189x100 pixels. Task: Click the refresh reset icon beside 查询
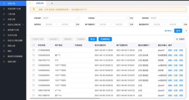186,31
